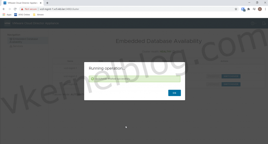Open the Almere bookmarks folder
The width and height of the screenshot is (268, 144).
pos(38,15)
